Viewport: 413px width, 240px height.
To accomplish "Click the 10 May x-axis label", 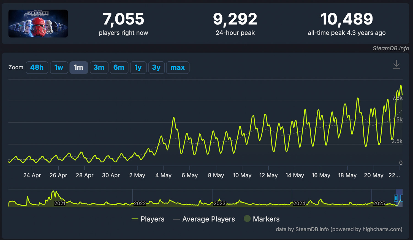I will click(242, 175).
